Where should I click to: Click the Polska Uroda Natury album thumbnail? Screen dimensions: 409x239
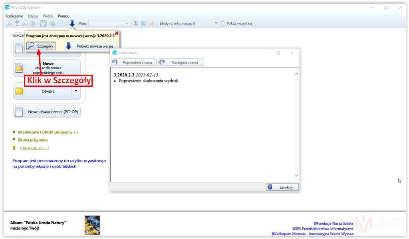92,225
